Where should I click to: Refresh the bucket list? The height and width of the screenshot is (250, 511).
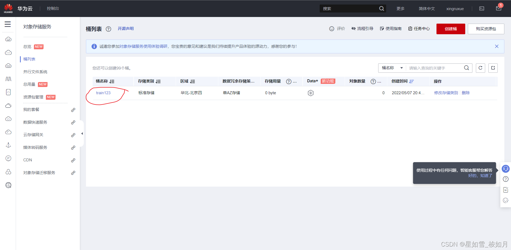click(480, 68)
